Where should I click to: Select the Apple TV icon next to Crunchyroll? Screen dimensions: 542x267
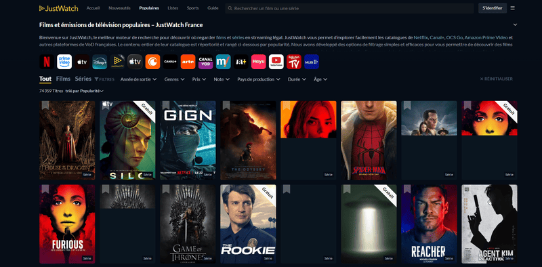(x=135, y=62)
